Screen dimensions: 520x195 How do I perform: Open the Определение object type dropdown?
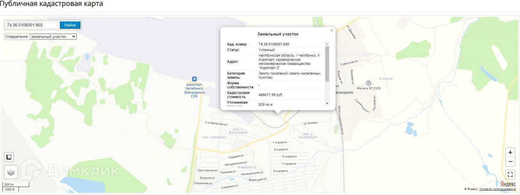(x=53, y=37)
